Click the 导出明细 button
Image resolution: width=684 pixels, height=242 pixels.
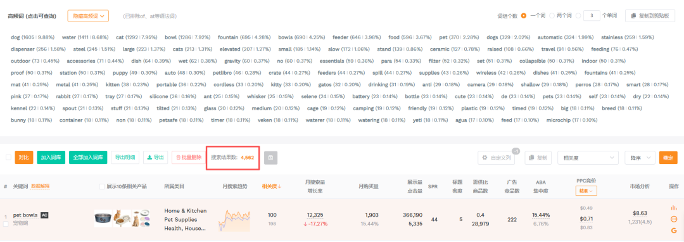(125, 157)
